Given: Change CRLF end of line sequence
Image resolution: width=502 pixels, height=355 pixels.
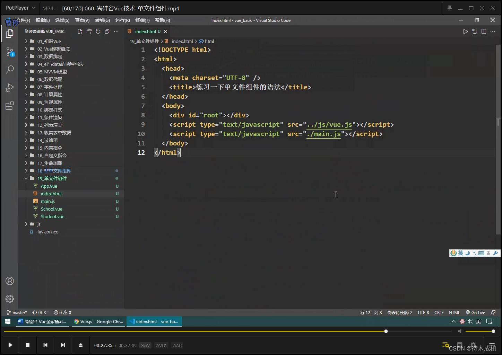Looking at the screenshot, I should point(439,312).
